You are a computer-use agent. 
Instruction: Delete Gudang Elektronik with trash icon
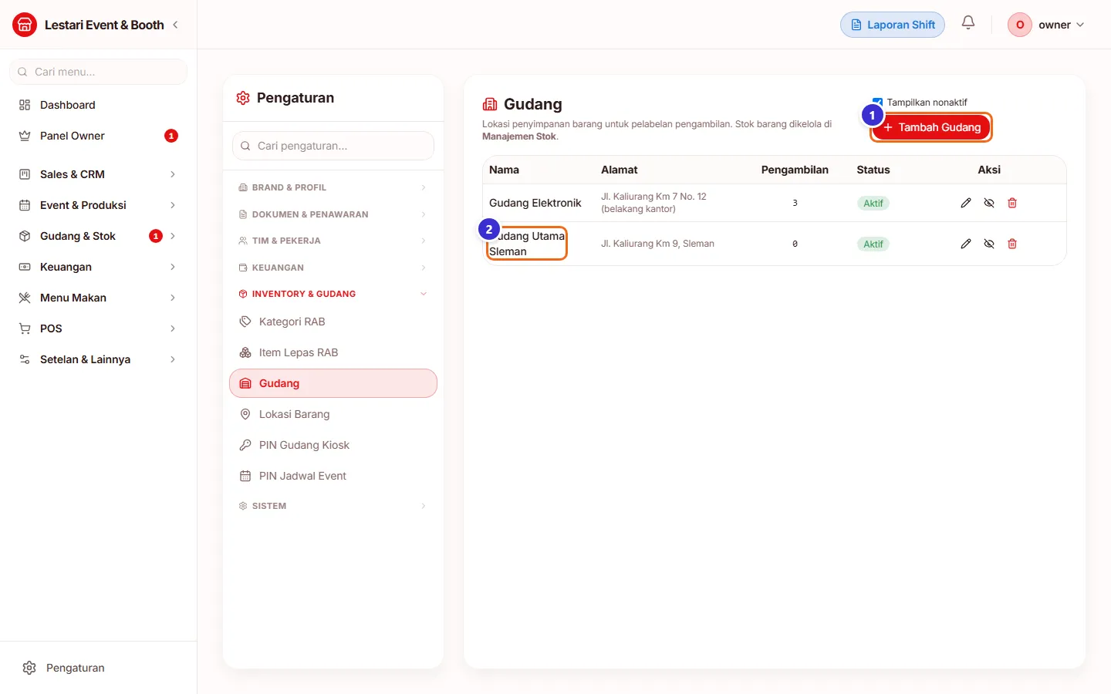pos(1012,203)
